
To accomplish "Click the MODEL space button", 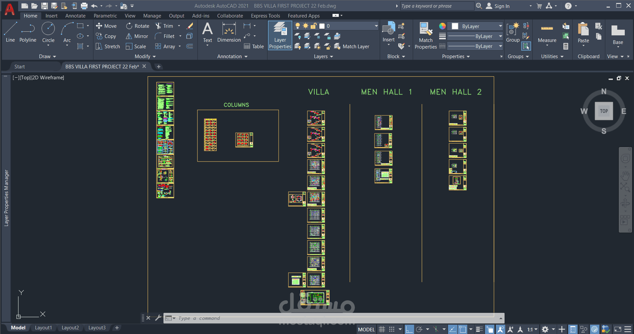I will pos(366,329).
